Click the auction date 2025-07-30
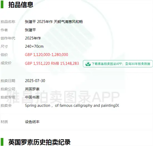This screenshot has width=153, height=146. [35, 81]
